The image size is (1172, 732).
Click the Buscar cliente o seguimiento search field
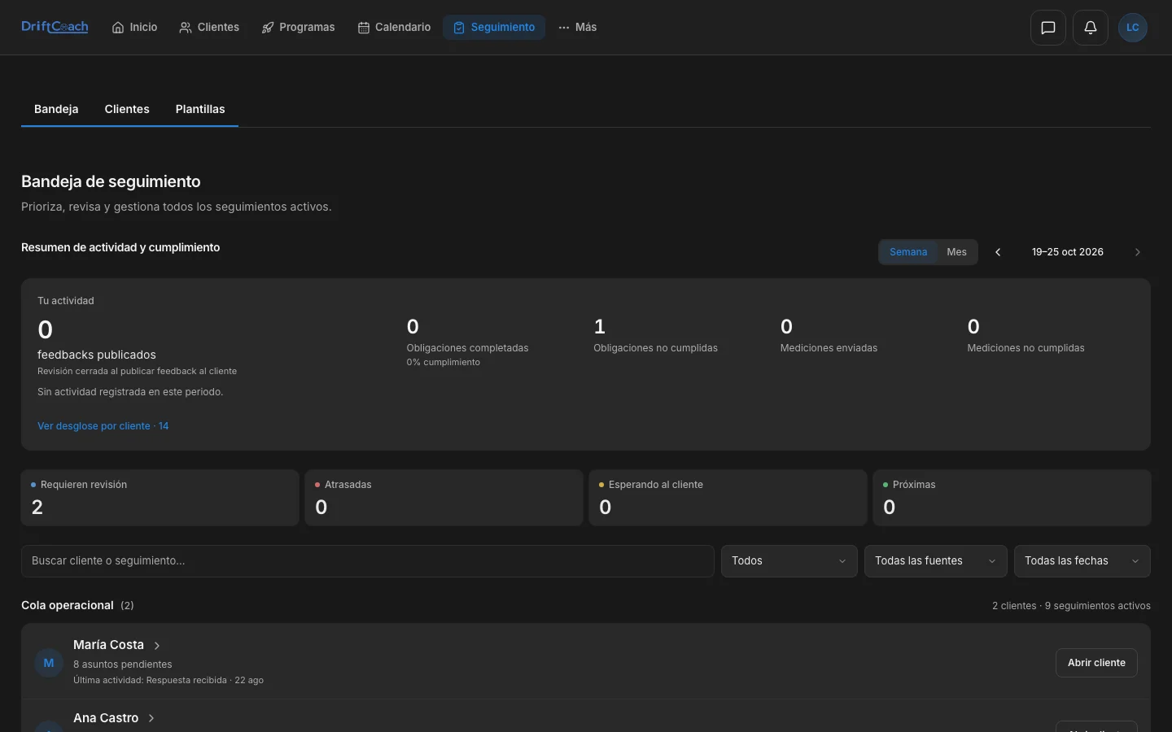click(368, 561)
